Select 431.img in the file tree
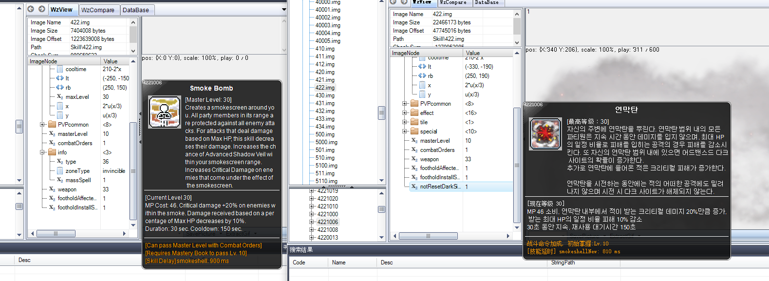 pyautogui.click(x=324, y=103)
